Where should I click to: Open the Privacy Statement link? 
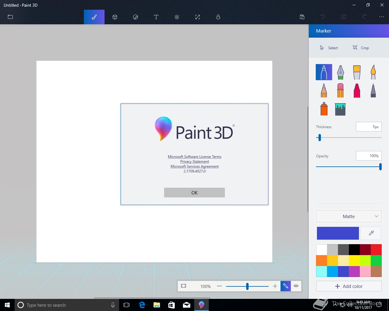click(x=194, y=162)
